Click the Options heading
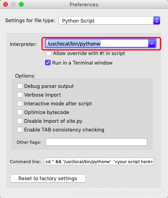 (25, 76)
